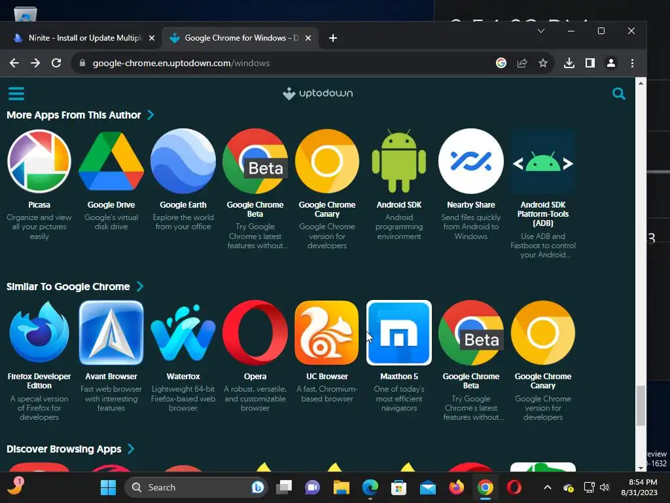This screenshot has width=670, height=503.
Task: Open Similar To Google Chrome heading
Action: pyautogui.click(x=68, y=287)
